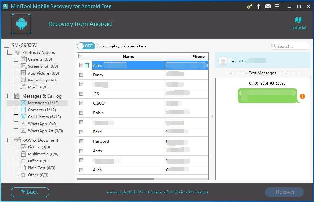
Task: Click the WhatsApp icon in sidebar
Action: 23,124
